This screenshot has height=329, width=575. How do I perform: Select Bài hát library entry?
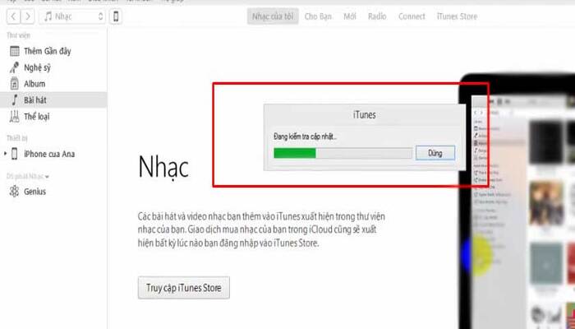tap(53, 100)
